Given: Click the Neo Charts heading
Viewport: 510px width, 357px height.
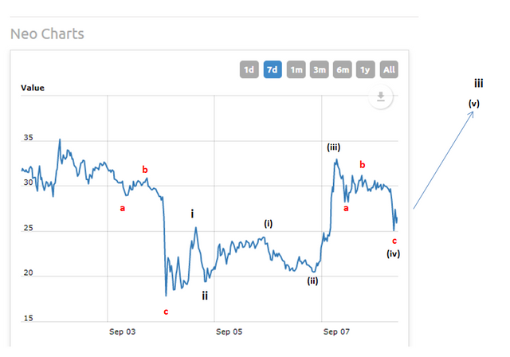Looking at the screenshot, I should [x=47, y=33].
